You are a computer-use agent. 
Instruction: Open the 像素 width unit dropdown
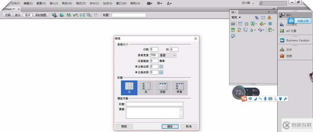(168, 55)
